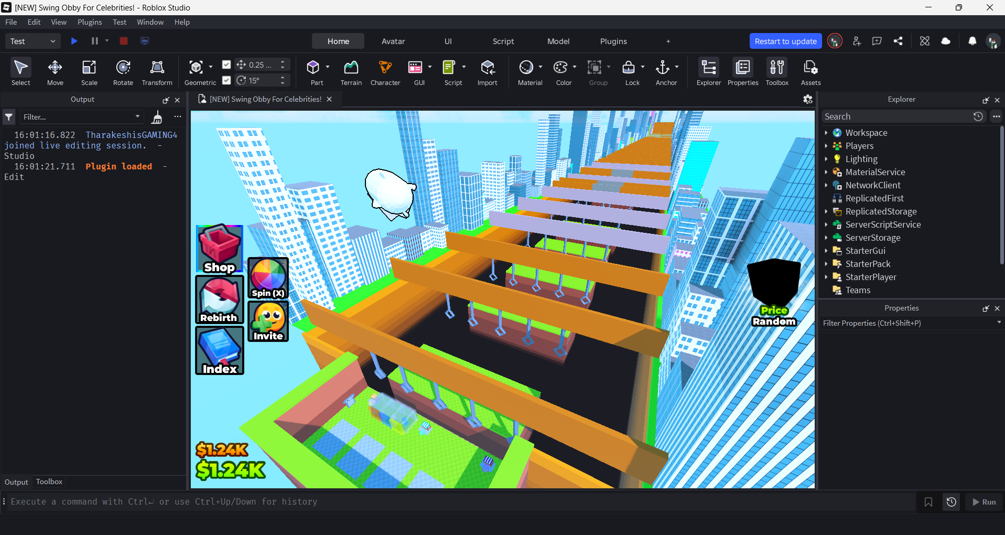Click the Restart to update button
The image size is (1005, 535).
(785, 41)
